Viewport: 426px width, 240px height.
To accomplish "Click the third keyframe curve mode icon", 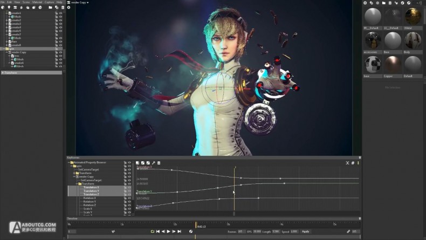I will pyautogui.click(x=148, y=163).
